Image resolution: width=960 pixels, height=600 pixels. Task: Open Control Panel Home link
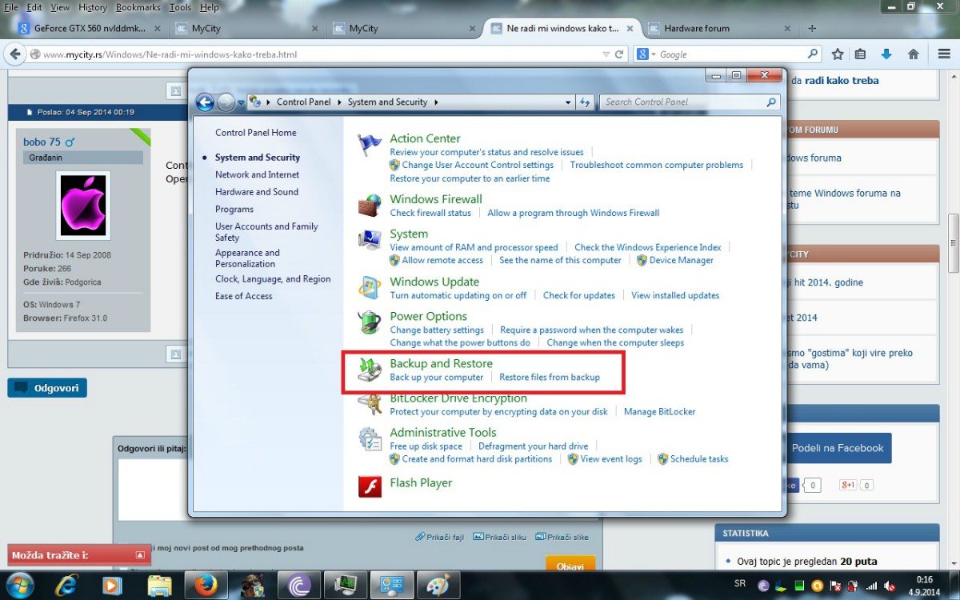pyautogui.click(x=255, y=133)
